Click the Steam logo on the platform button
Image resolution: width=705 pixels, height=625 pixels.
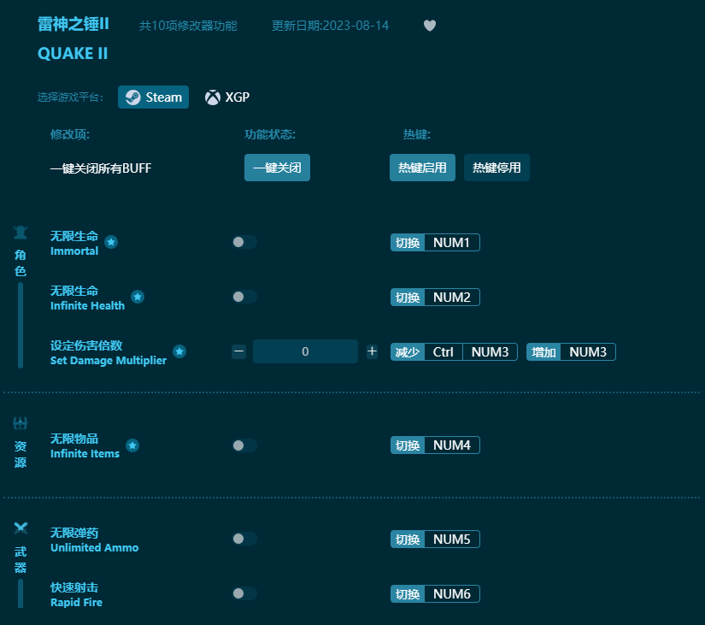pos(134,97)
